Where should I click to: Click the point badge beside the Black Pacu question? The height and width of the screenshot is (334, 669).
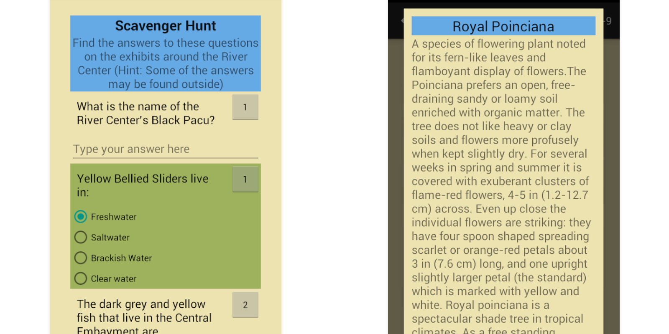click(x=245, y=107)
